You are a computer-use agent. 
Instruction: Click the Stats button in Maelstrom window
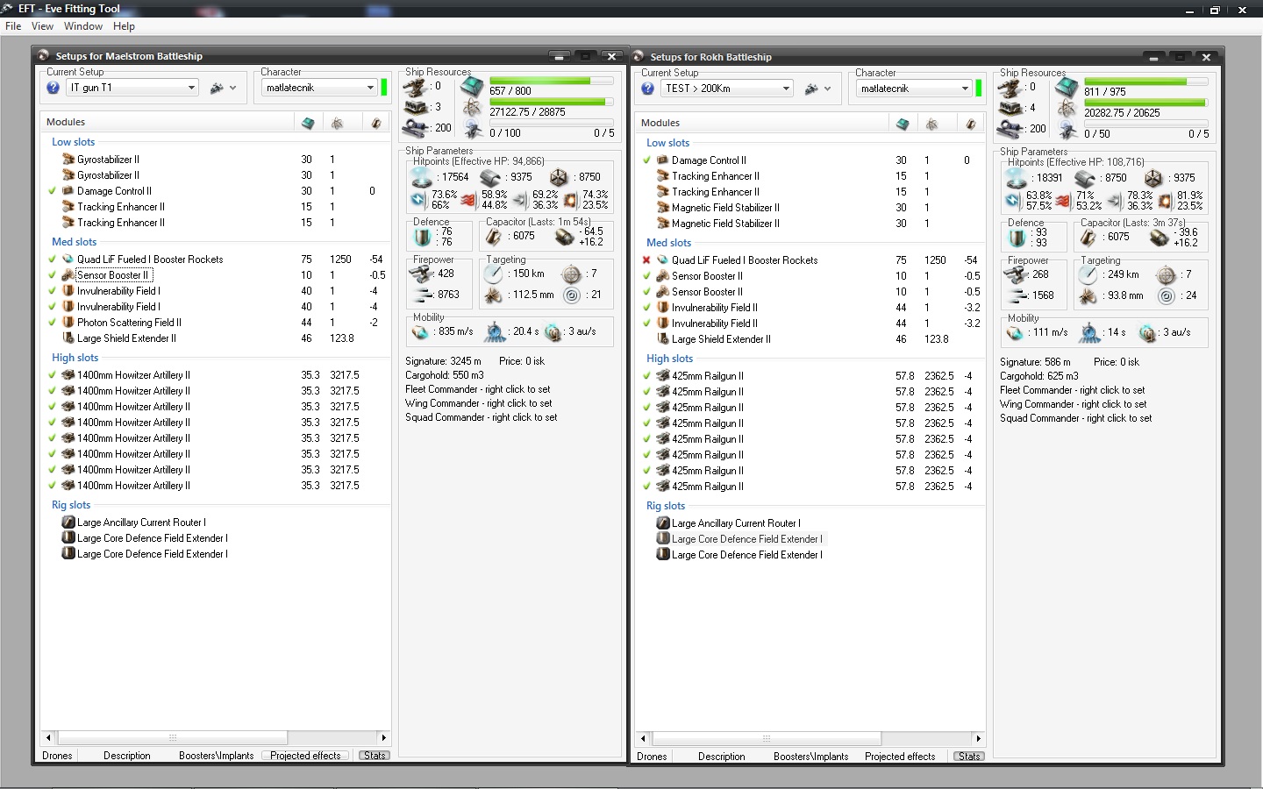pos(375,756)
